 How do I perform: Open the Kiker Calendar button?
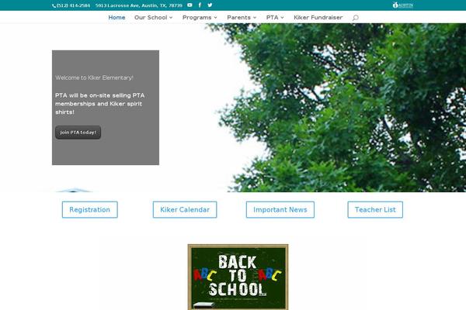(x=185, y=210)
